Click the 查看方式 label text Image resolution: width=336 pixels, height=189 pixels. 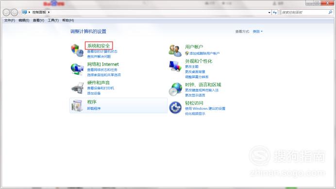[x=242, y=32]
